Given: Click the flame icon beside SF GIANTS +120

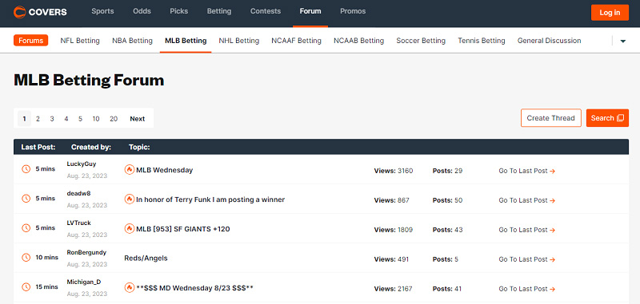Looking at the screenshot, I should pos(130,229).
